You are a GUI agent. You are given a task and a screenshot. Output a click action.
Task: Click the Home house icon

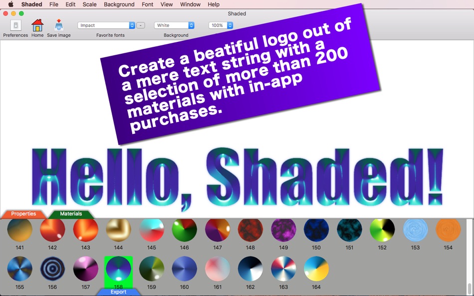37,25
